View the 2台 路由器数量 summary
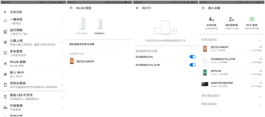Screen dimensions: 265x117 click(231, 23)
